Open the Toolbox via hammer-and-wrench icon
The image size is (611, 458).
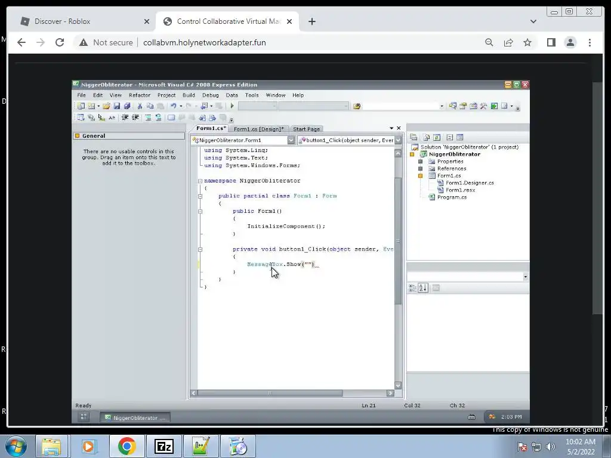pos(483,106)
